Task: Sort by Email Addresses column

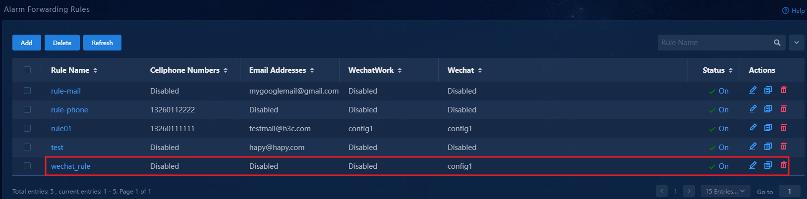Action: [x=312, y=70]
